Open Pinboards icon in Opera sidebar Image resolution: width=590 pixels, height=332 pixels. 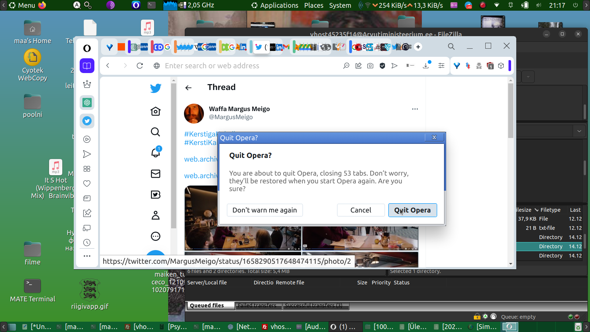[x=87, y=213]
